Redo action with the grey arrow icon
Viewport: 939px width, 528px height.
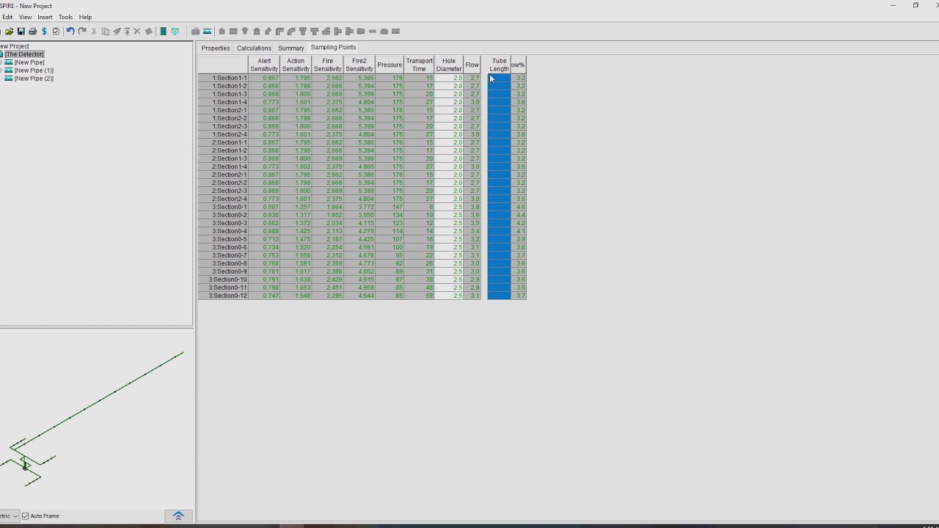(x=82, y=31)
